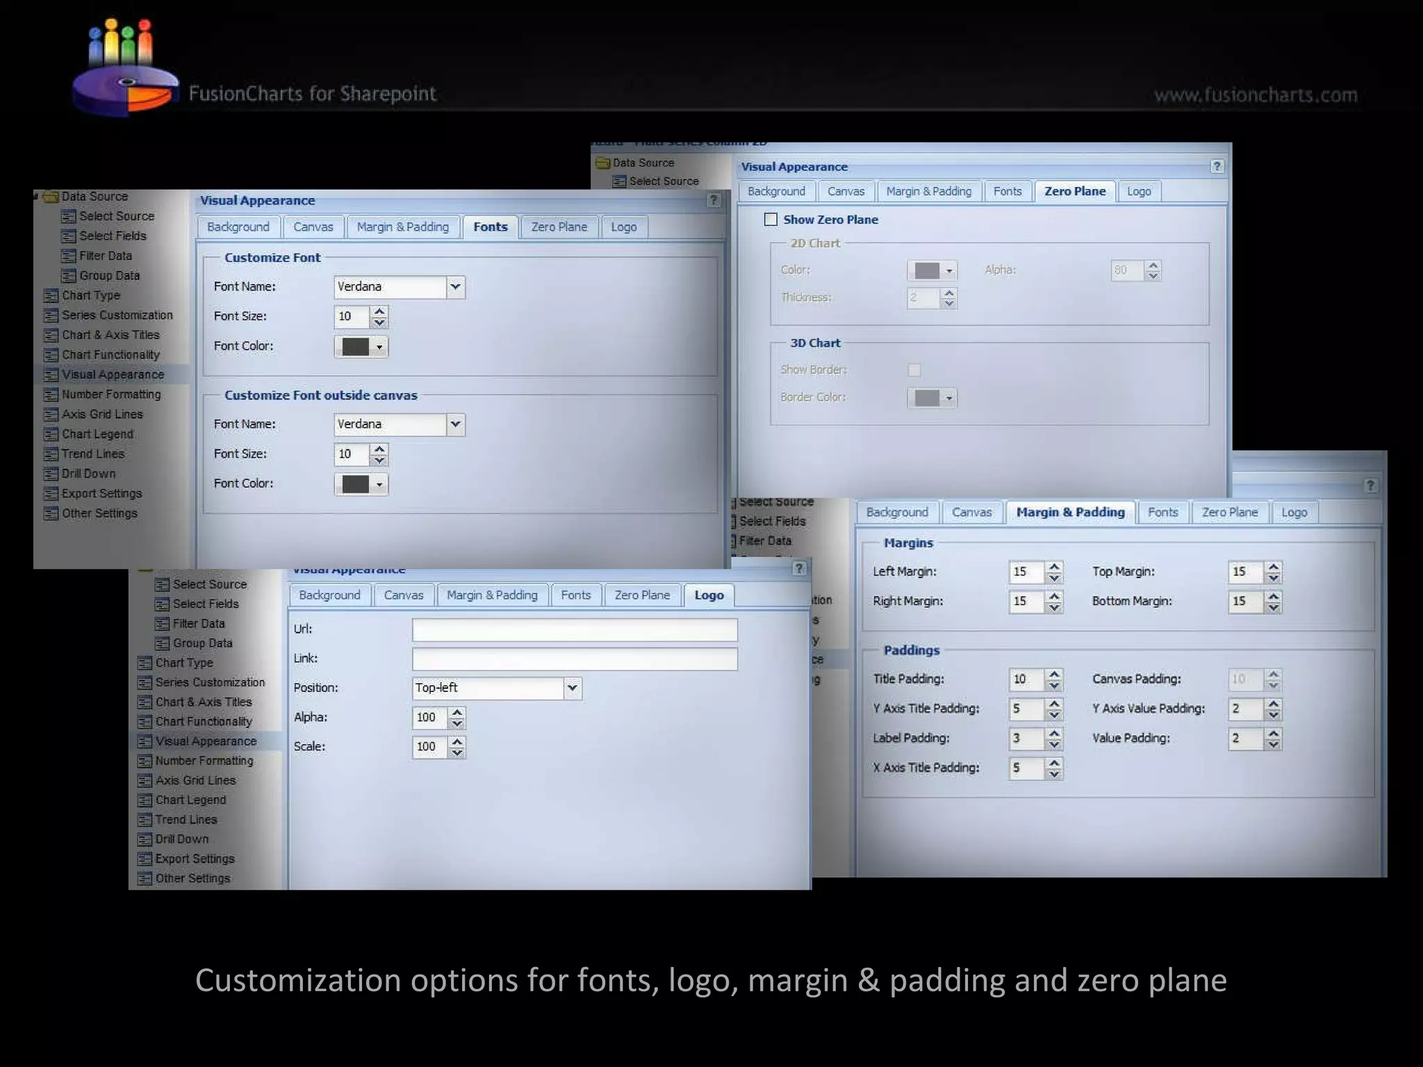Screen dimensions: 1423x1067
Task: Click Data Source folder icon in Zero Plane window
Action: (x=602, y=163)
